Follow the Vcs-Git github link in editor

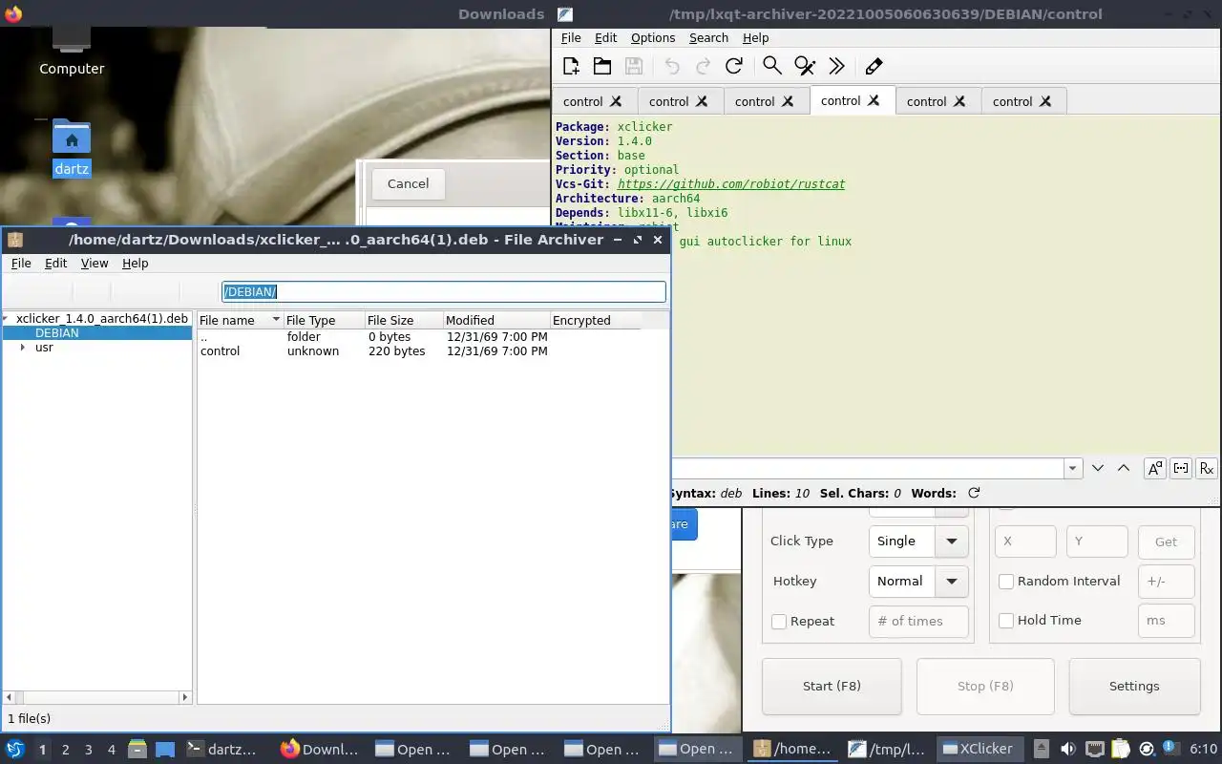731,183
